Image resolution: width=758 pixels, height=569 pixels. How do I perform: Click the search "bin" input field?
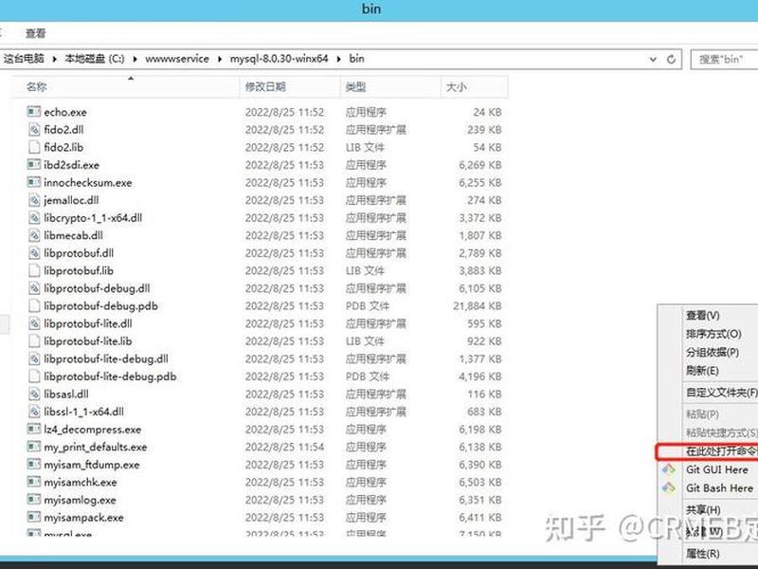724,60
